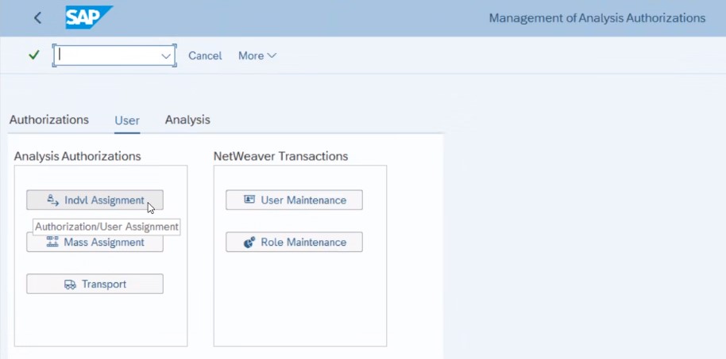Launch Mass Assignment
726x359 pixels.
click(x=95, y=242)
